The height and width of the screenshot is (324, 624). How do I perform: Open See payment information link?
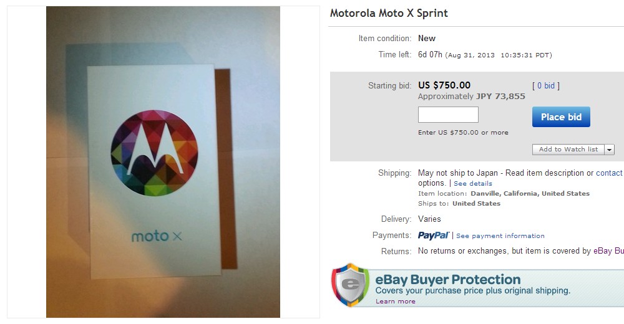(x=500, y=236)
